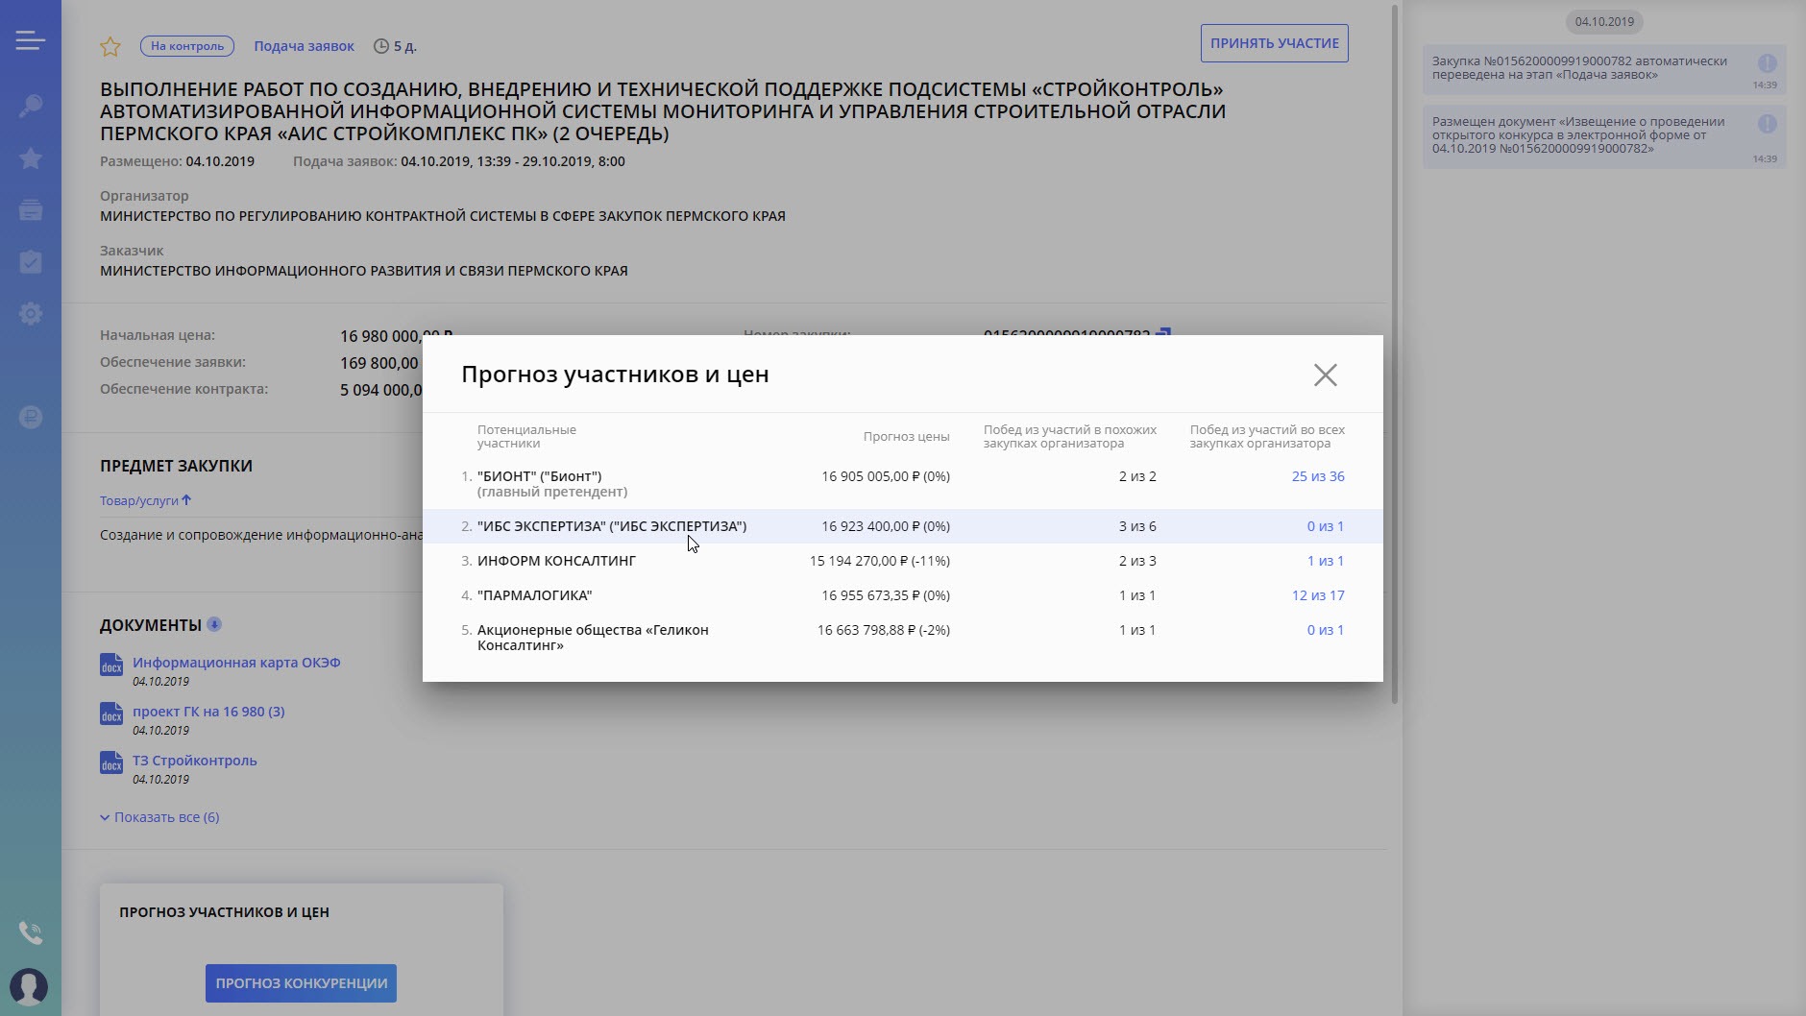The height and width of the screenshot is (1016, 1806).
Task: Select the "ПАРМАЛОГИКА" participant name
Action: 534,595
